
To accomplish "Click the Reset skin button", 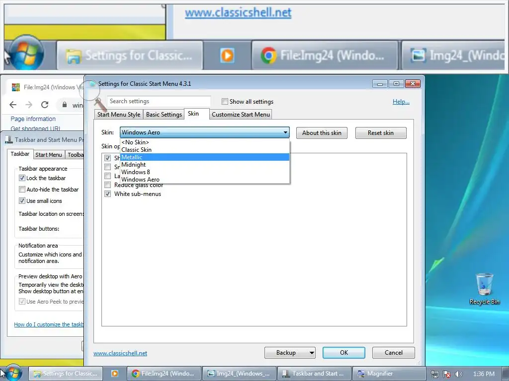I will point(380,133).
